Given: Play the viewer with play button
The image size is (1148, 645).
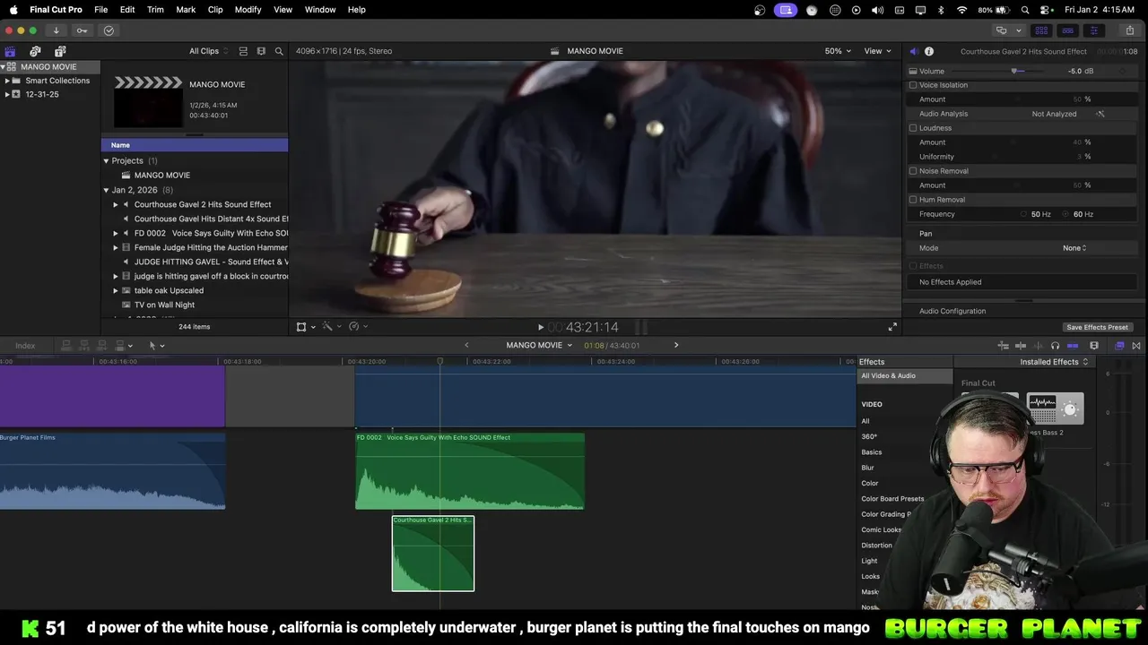Looking at the screenshot, I should coord(540,328).
